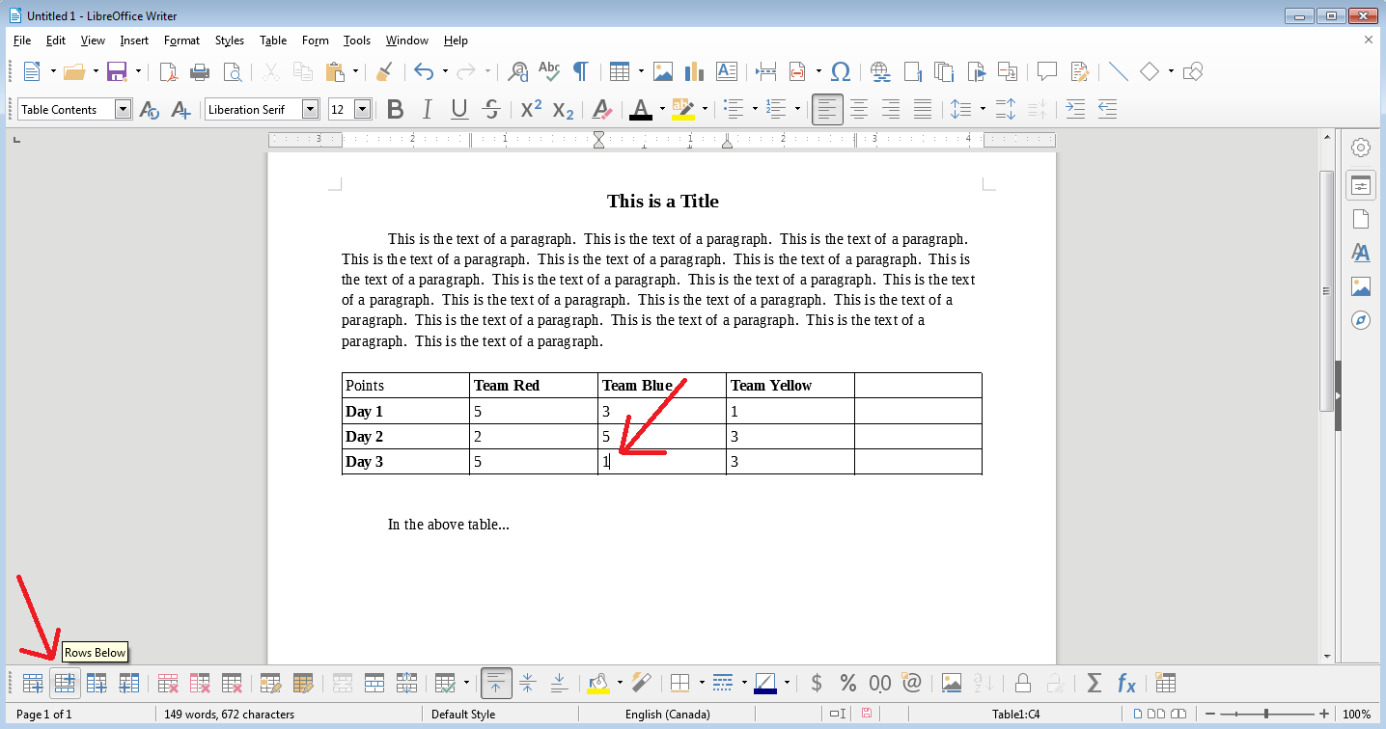Open the Format menu
The width and height of the screenshot is (1386, 729).
coord(181,40)
